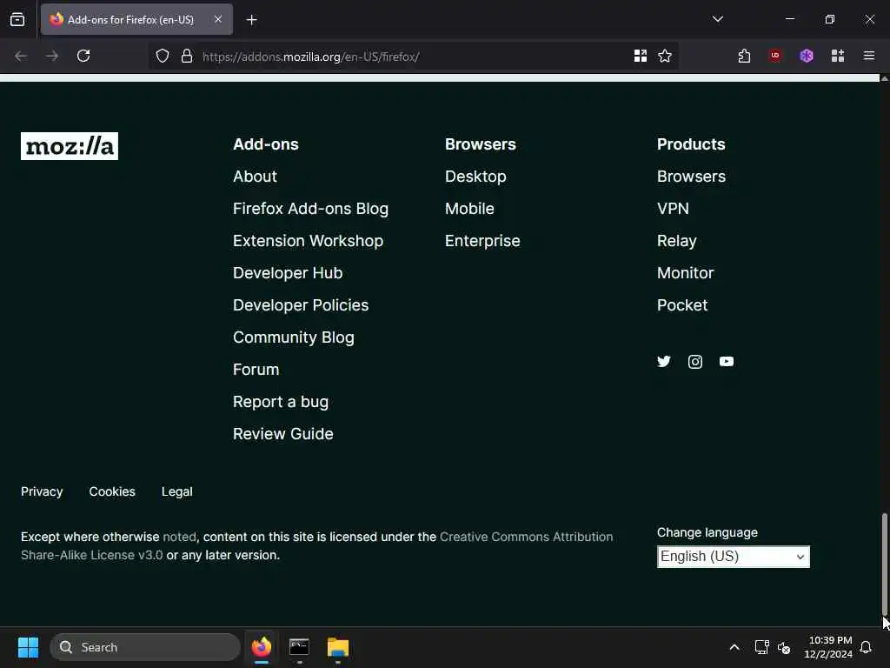Click the address bar URL field
The image size is (890, 668).
[x=414, y=57]
